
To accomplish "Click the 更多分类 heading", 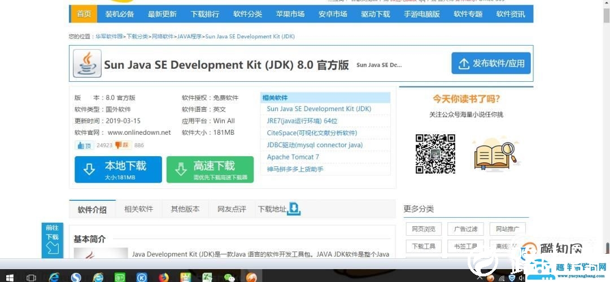I will click(x=418, y=209).
